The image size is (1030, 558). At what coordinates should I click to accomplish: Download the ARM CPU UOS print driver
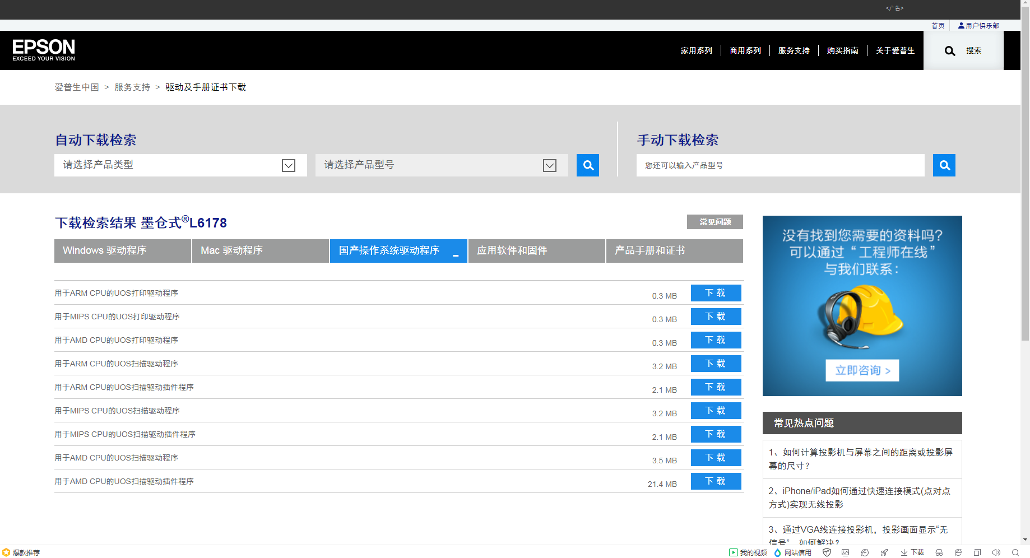[716, 293]
